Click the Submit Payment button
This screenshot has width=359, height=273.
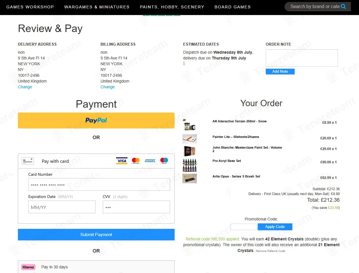pos(96,235)
